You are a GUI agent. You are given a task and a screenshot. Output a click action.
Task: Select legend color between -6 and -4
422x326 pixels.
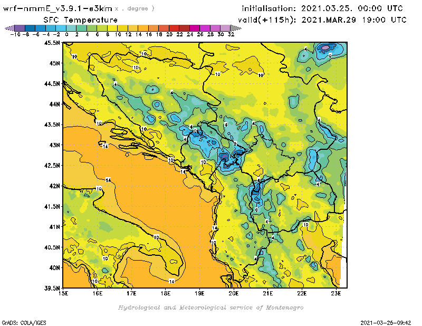[41, 28]
